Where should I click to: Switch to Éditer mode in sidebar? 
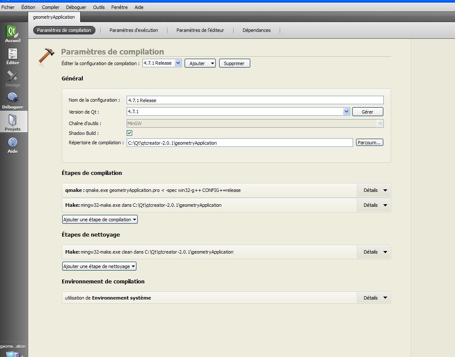click(x=12, y=57)
